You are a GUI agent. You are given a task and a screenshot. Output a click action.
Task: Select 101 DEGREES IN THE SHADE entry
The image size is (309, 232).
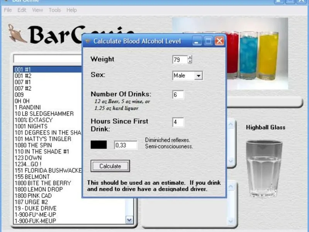click(x=48, y=133)
